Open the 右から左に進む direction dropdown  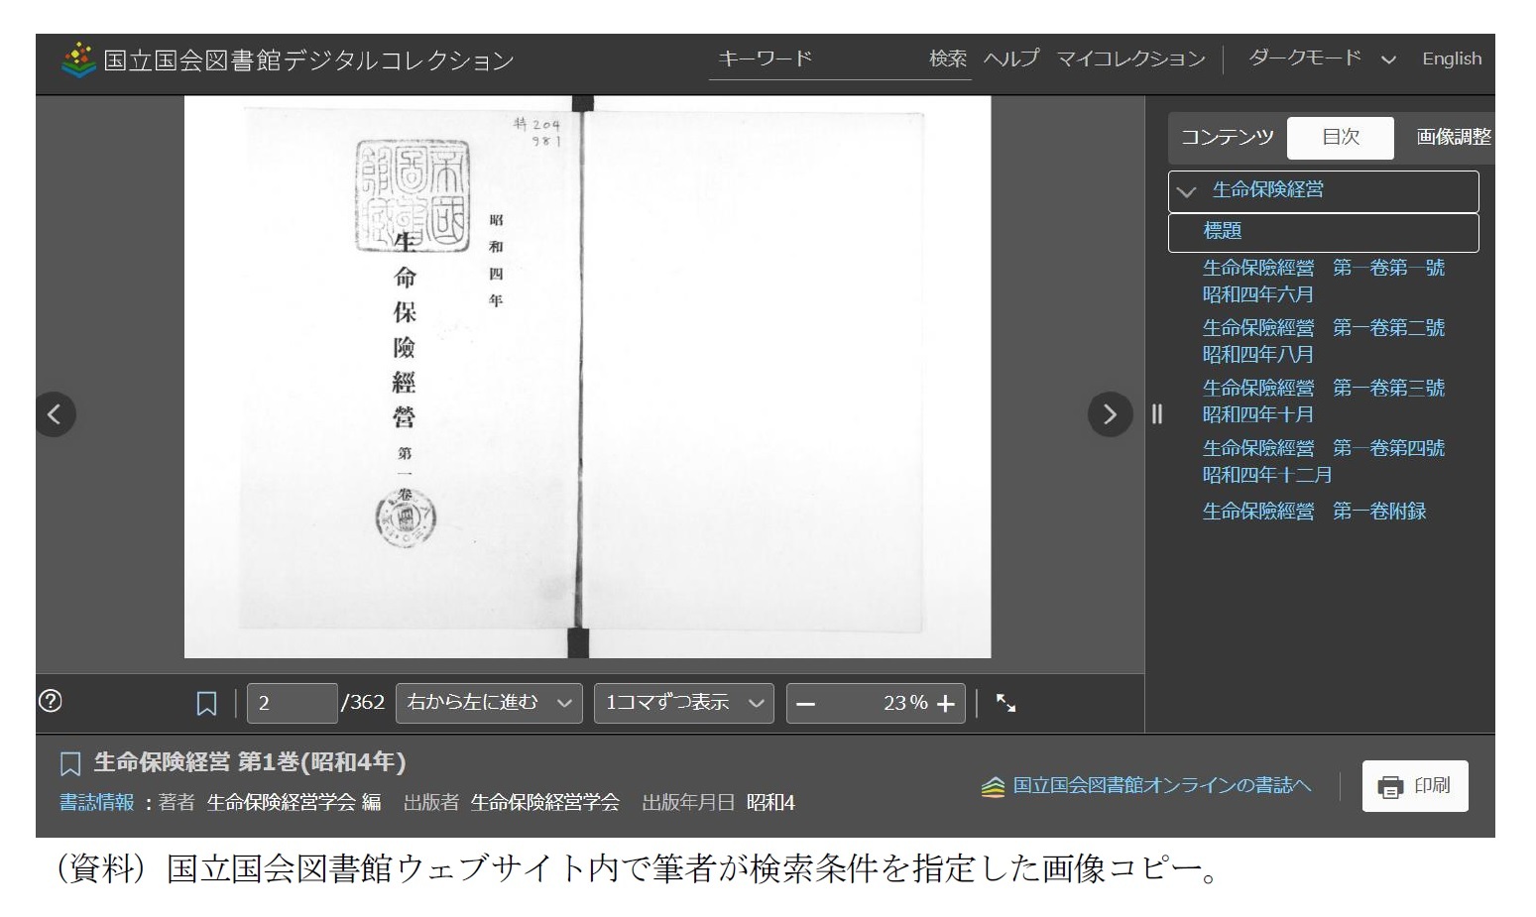488,703
